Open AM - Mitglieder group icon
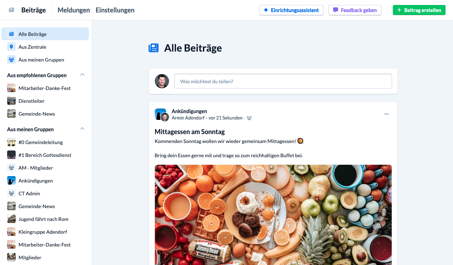 pyautogui.click(x=11, y=168)
